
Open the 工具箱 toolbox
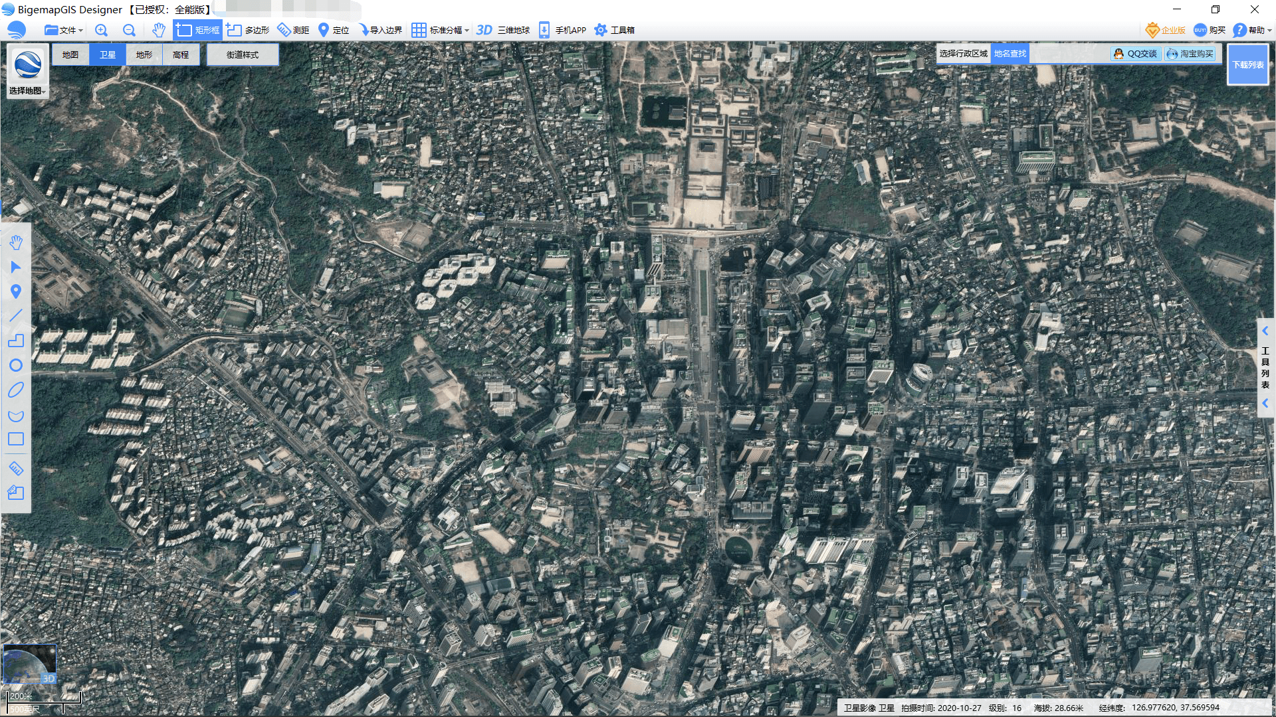click(614, 30)
